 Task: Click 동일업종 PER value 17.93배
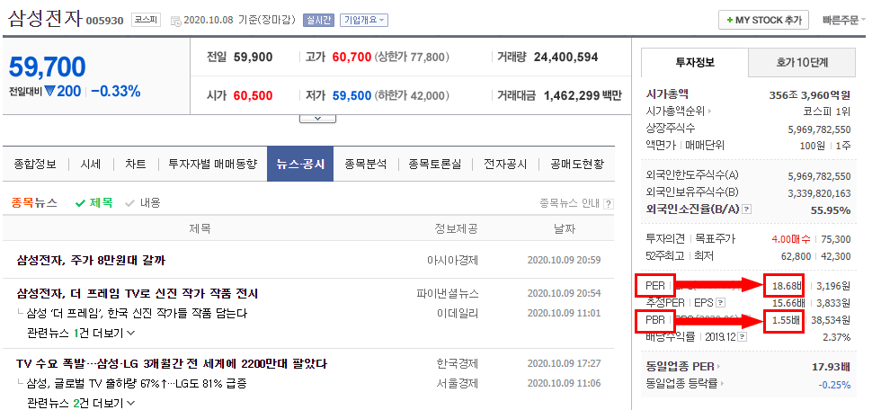(x=831, y=367)
